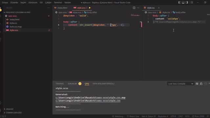Open Terminal menu in menu bar
Screen dimensions: 210x118
(x=58, y=2)
